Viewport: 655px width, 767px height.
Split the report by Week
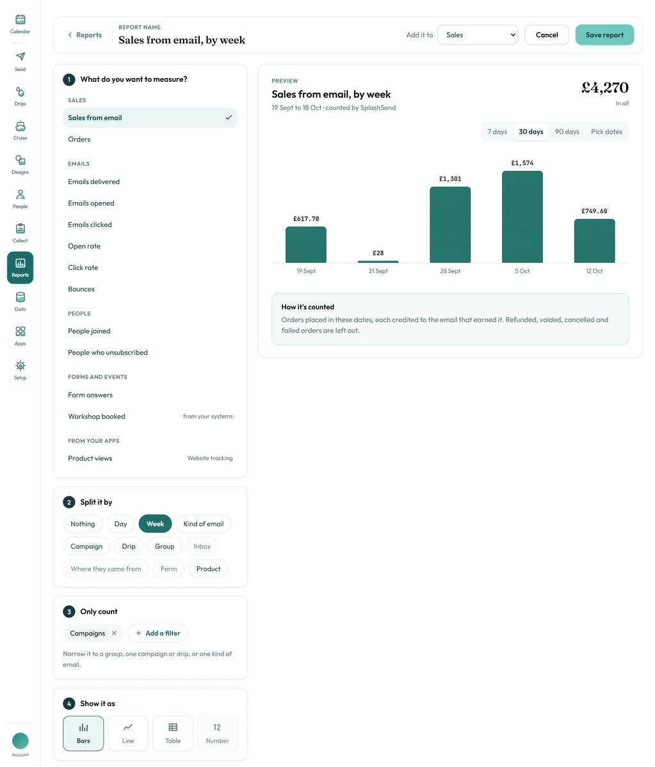coord(155,523)
